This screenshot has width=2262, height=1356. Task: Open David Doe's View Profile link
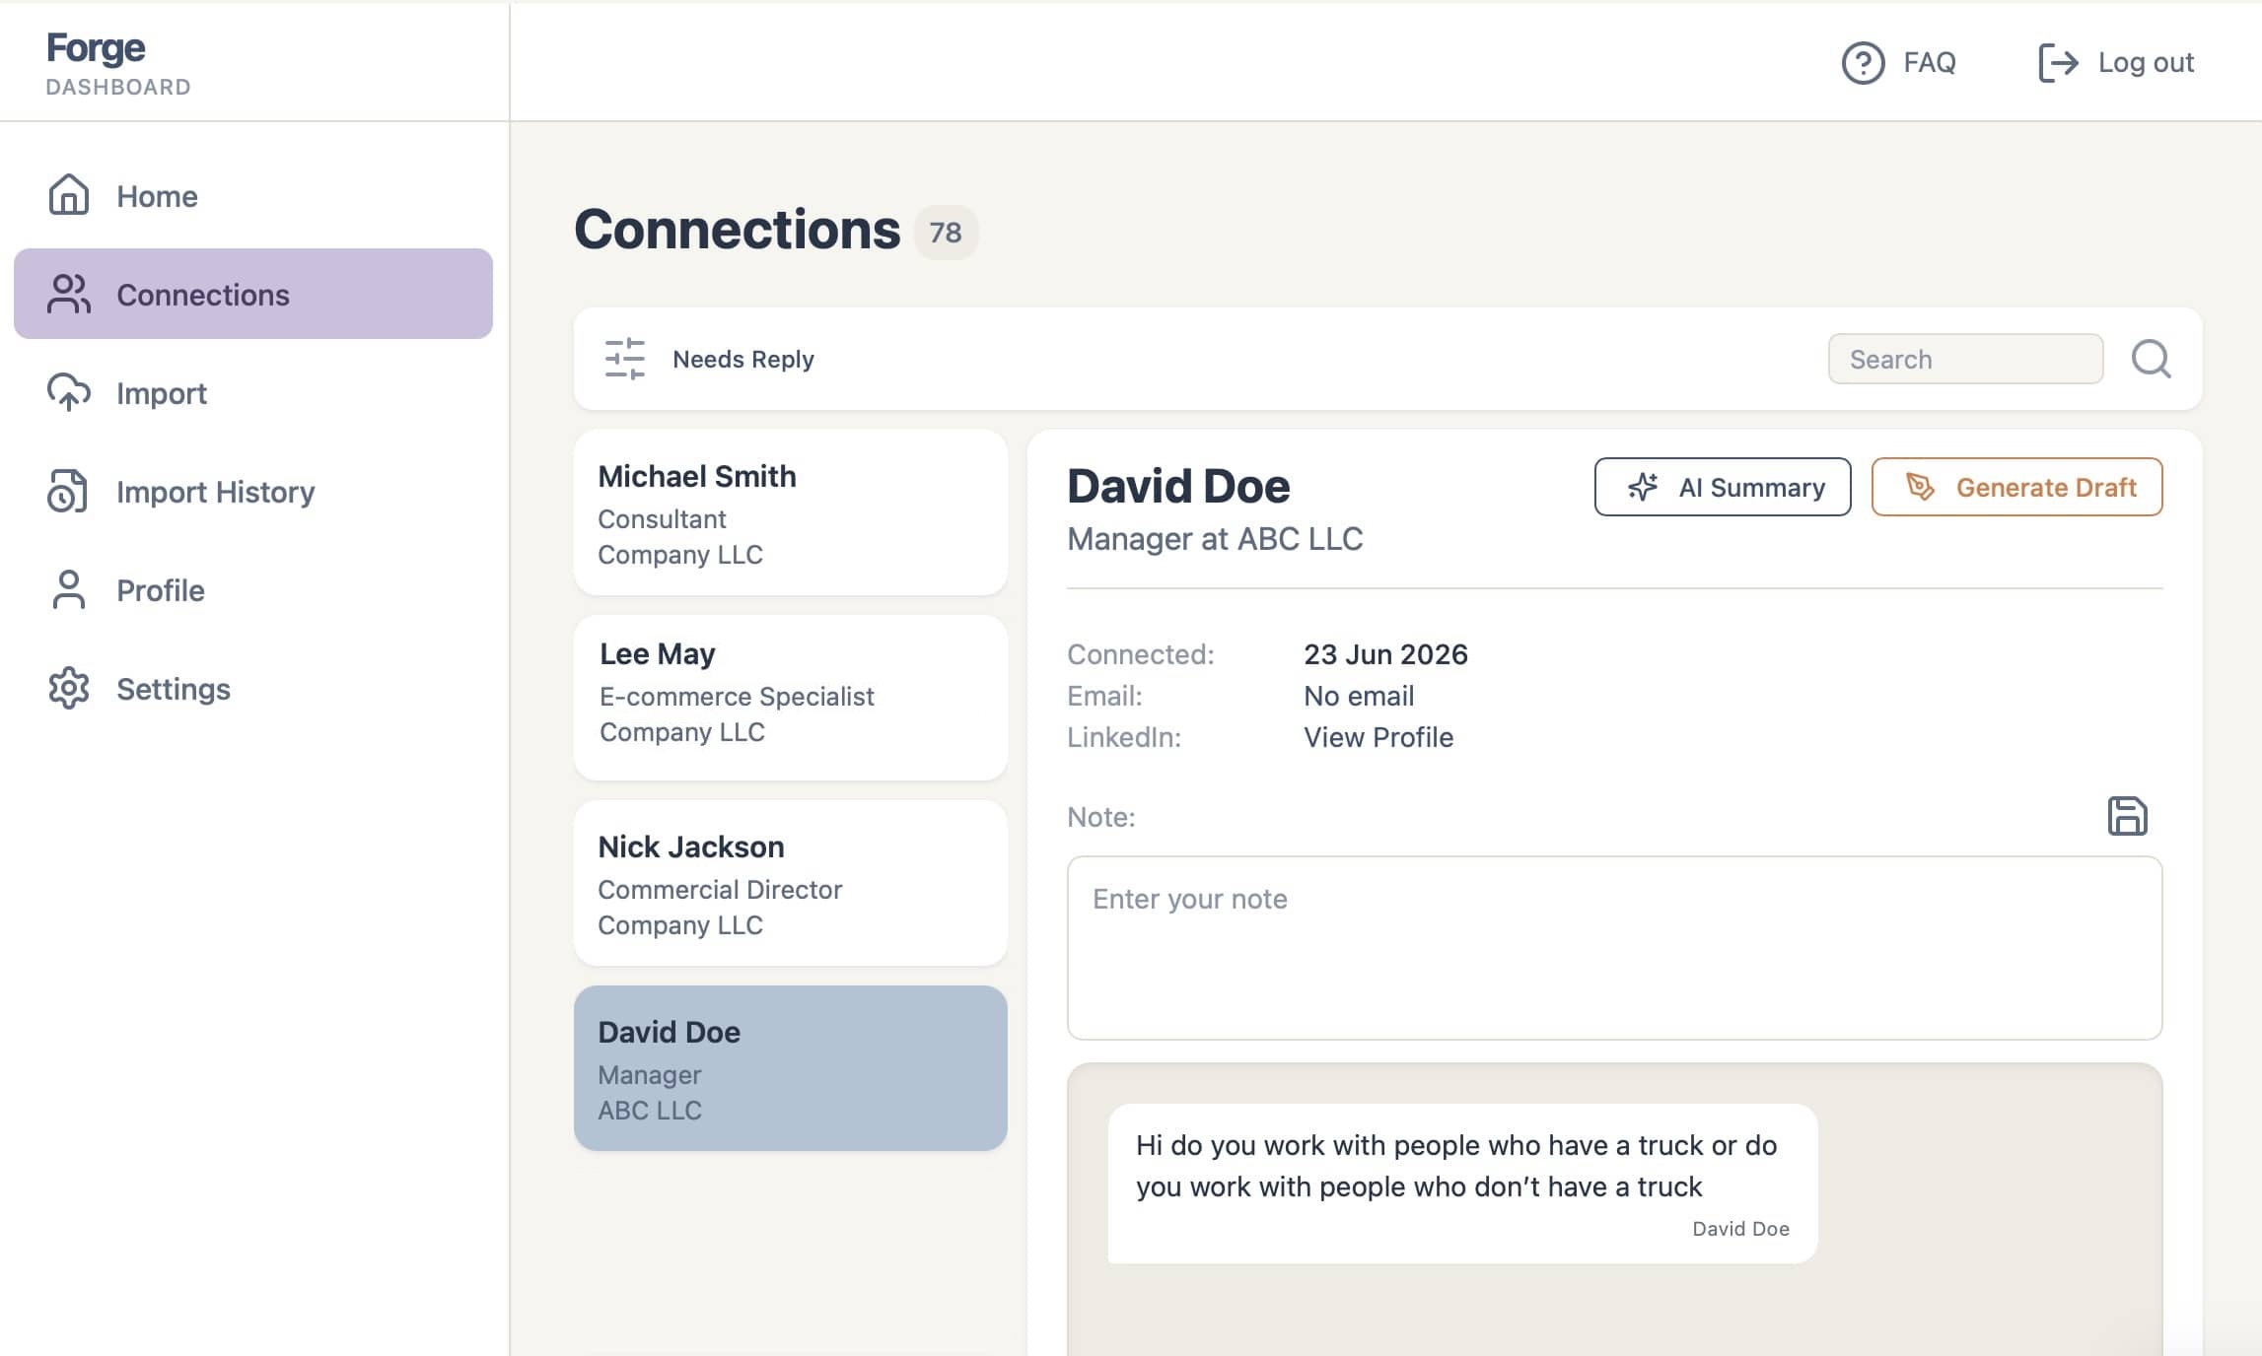click(x=1378, y=737)
